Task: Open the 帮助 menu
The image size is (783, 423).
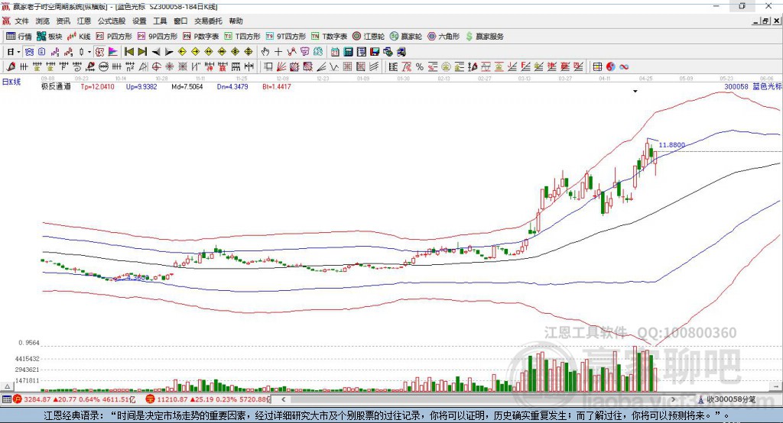Action: click(236, 21)
